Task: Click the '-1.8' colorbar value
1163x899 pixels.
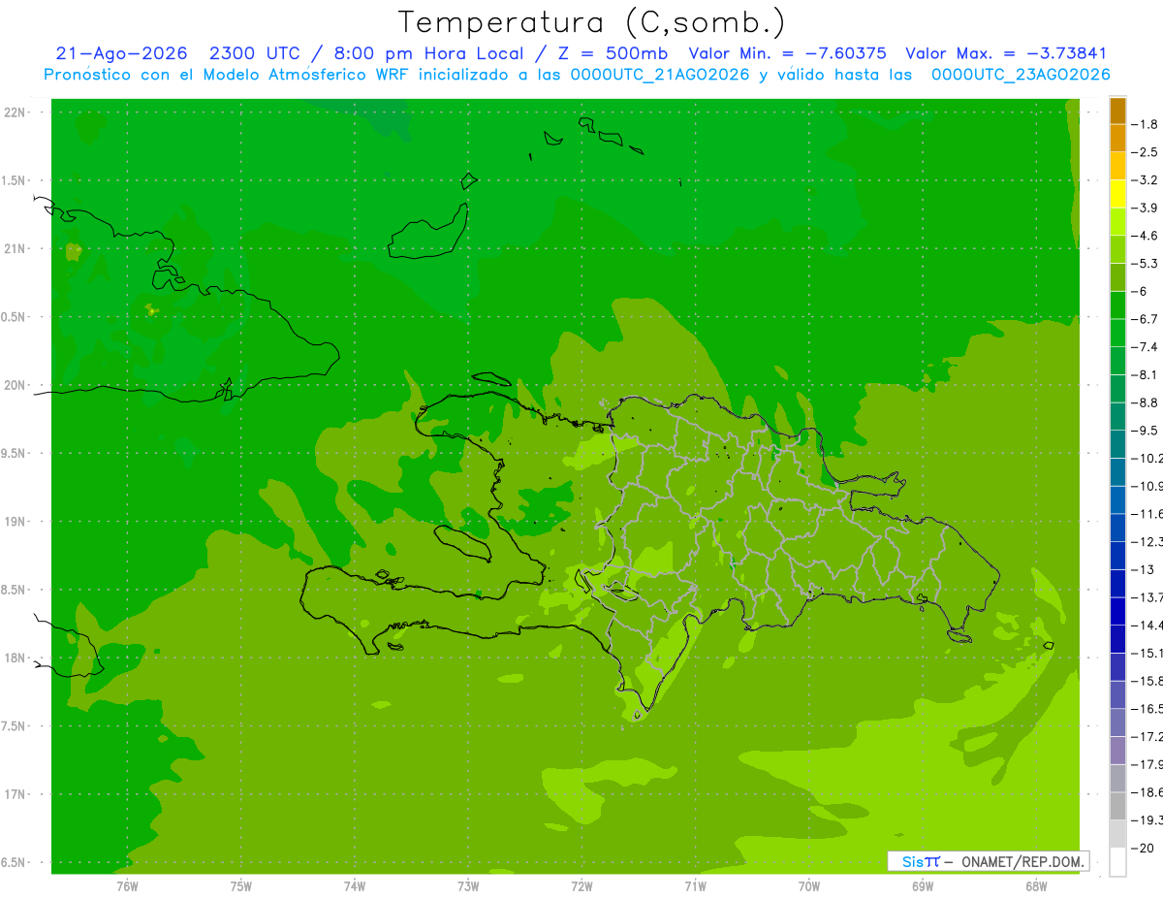Action: [x=1146, y=124]
